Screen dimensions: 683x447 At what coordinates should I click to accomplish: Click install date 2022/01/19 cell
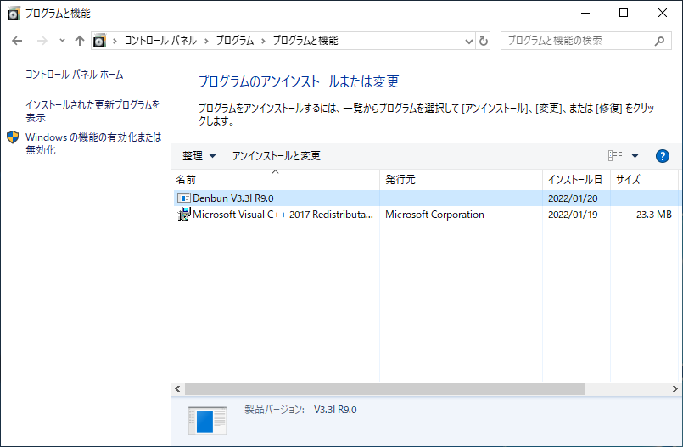[x=573, y=215]
